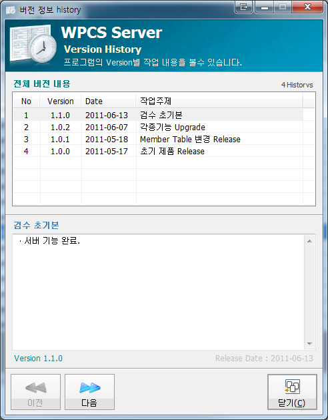328x420 pixels.
Task: Click the extra title bar button left of minimize
Action: coord(244,7)
